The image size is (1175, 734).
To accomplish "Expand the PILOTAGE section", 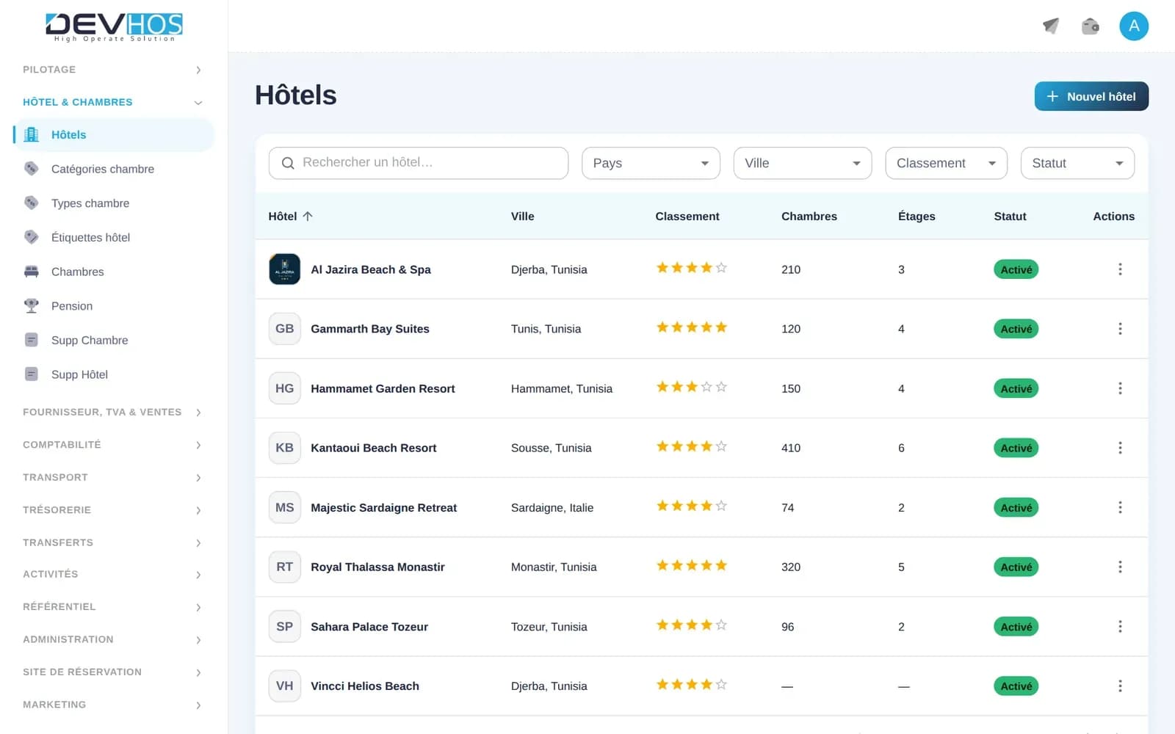I will 112,70.
